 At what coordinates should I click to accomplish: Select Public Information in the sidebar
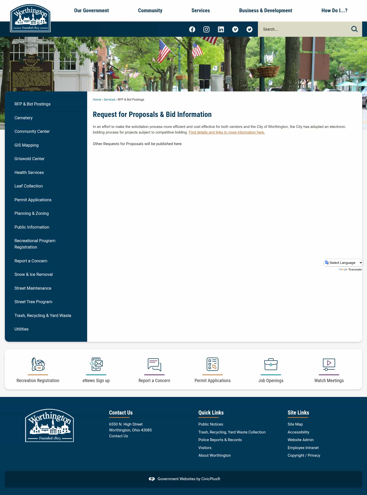pyautogui.click(x=32, y=227)
